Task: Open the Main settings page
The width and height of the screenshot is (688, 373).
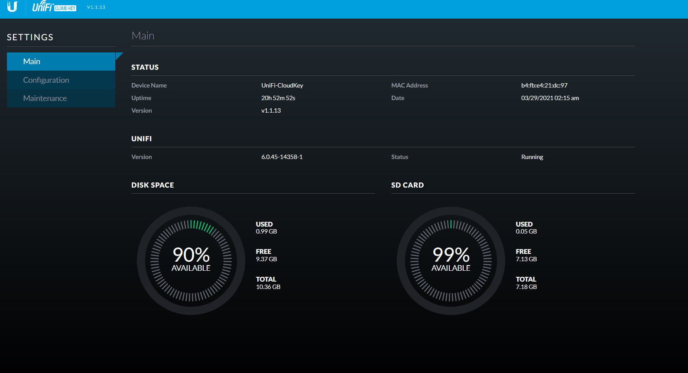Action: tap(61, 62)
